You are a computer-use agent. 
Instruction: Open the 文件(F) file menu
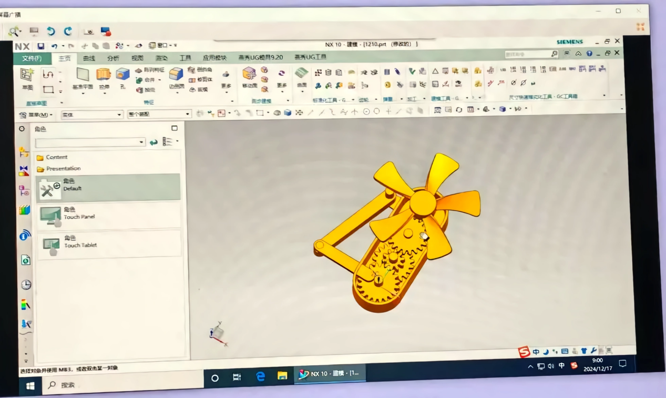32,58
